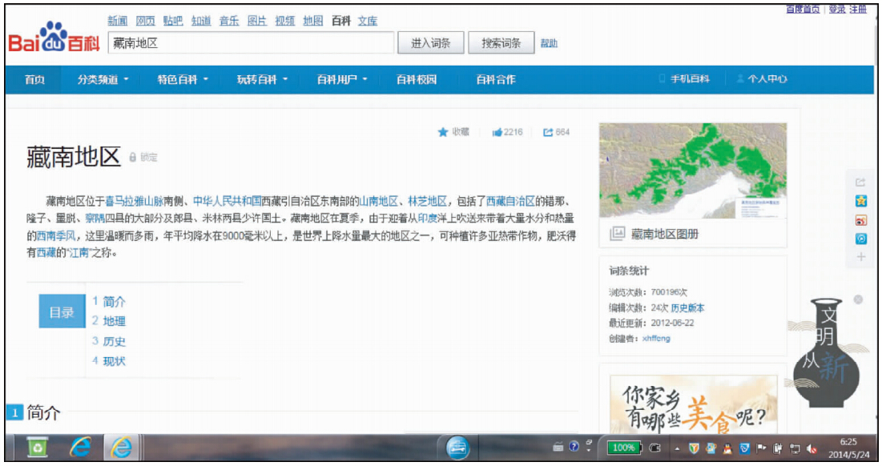Open the 藏南地区 map album thumbnail
Viewport: 882px width, 466px height.
tap(693, 171)
